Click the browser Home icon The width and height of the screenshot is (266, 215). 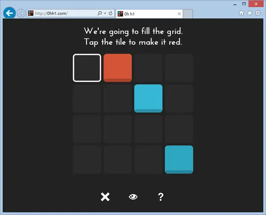[x=241, y=13]
